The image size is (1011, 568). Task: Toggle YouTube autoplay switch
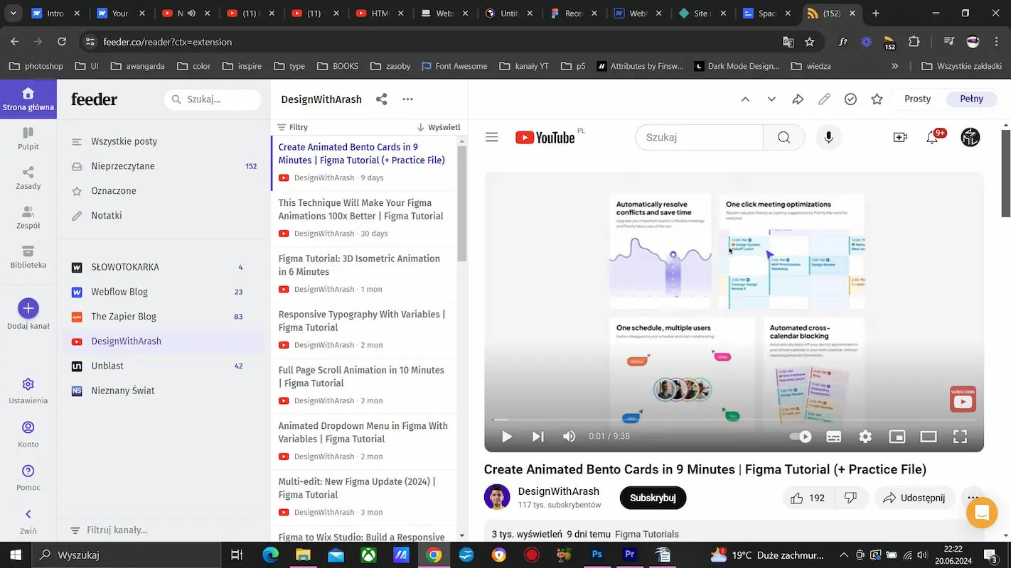click(x=801, y=437)
